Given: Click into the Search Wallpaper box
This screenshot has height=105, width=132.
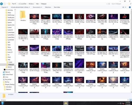Looking at the screenshot, I should coord(120,4).
